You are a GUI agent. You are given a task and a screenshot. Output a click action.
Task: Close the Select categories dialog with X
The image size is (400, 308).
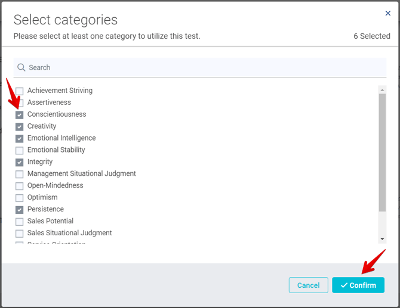387,13
